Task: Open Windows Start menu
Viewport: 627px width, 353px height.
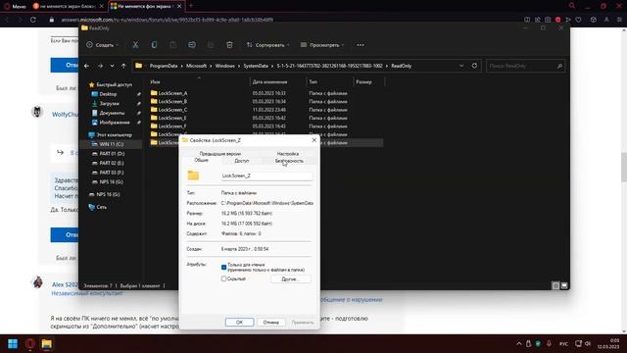Action: (x=13, y=344)
